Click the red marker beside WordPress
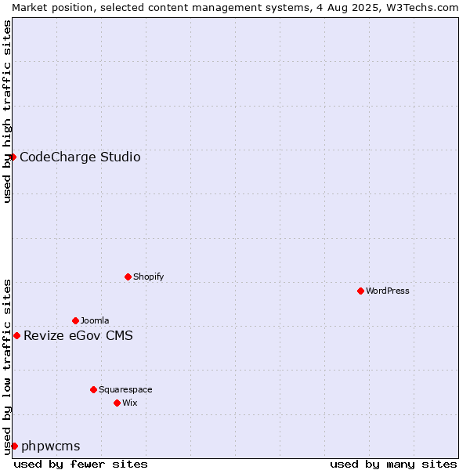The image size is (470, 470). 360,291
